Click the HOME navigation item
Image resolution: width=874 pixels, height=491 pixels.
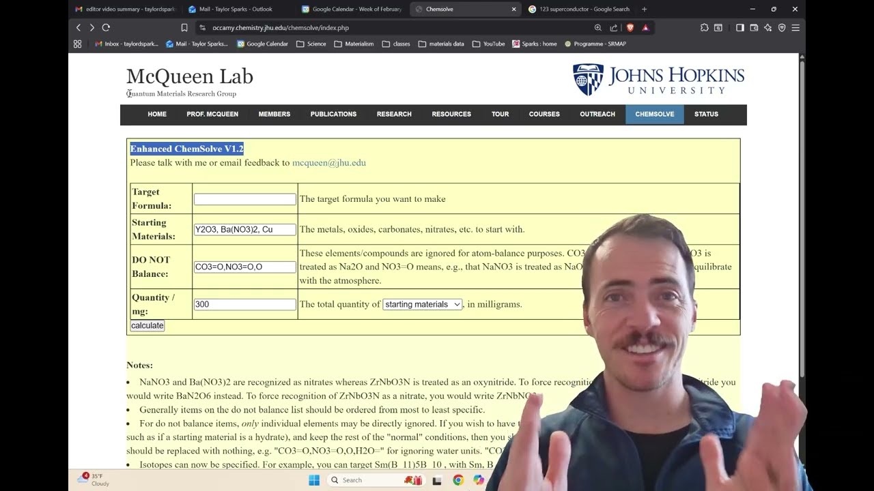(x=157, y=115)
